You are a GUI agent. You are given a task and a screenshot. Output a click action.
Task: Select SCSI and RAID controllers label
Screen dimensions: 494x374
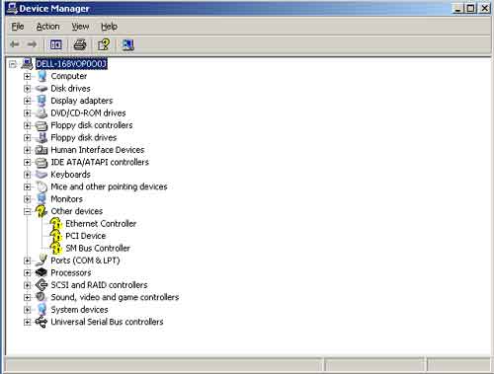(99, 285)
